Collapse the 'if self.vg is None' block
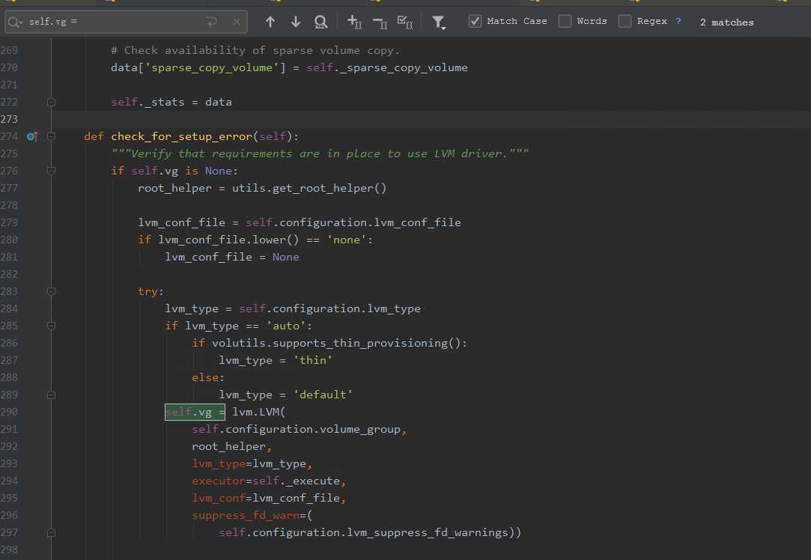This screenshot has width=811, height=560. point(51,171)
